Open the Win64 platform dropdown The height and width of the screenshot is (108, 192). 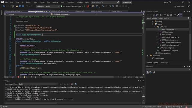tap(52, 6)
